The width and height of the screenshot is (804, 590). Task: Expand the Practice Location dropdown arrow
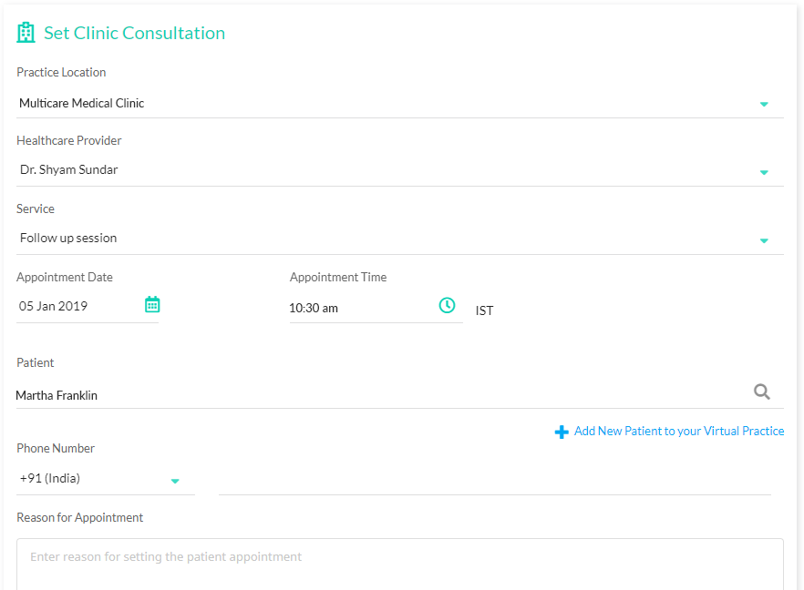[764, 104]
